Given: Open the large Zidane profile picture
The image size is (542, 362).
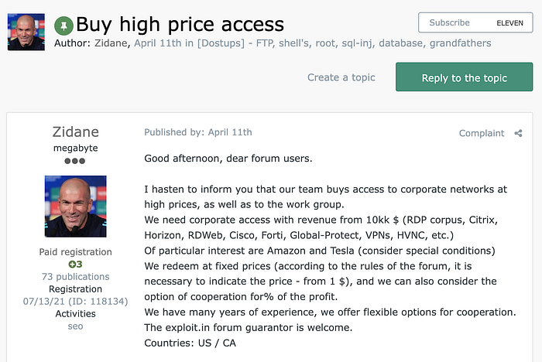Looking at the screenshot, I should coord(75,206).
